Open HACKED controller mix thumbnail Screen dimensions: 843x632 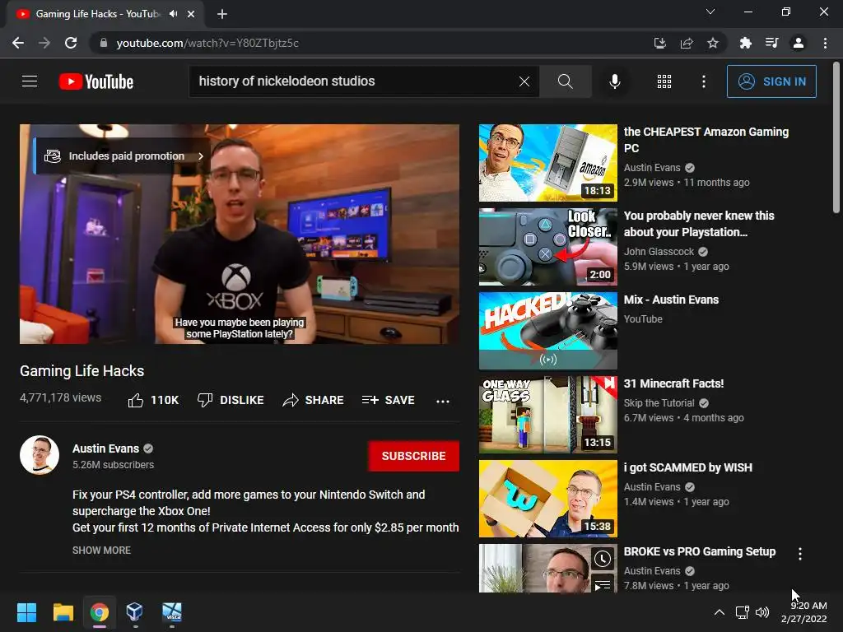tap(547, 331)
